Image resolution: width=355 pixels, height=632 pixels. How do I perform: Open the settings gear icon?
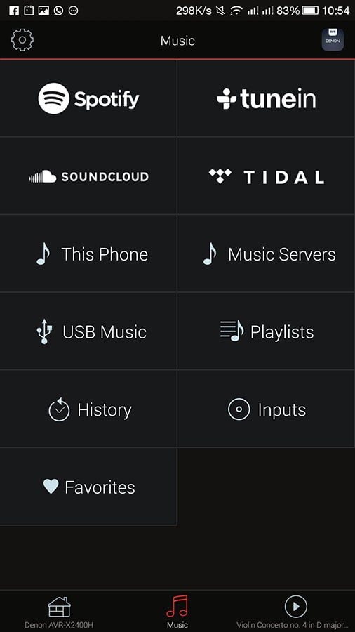(x=22, y=40)
